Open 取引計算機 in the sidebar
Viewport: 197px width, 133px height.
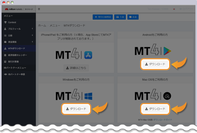19,62
